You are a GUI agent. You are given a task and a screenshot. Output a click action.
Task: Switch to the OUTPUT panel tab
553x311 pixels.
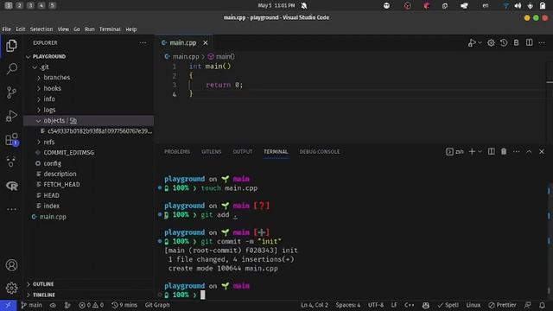(x=242, y=152)
